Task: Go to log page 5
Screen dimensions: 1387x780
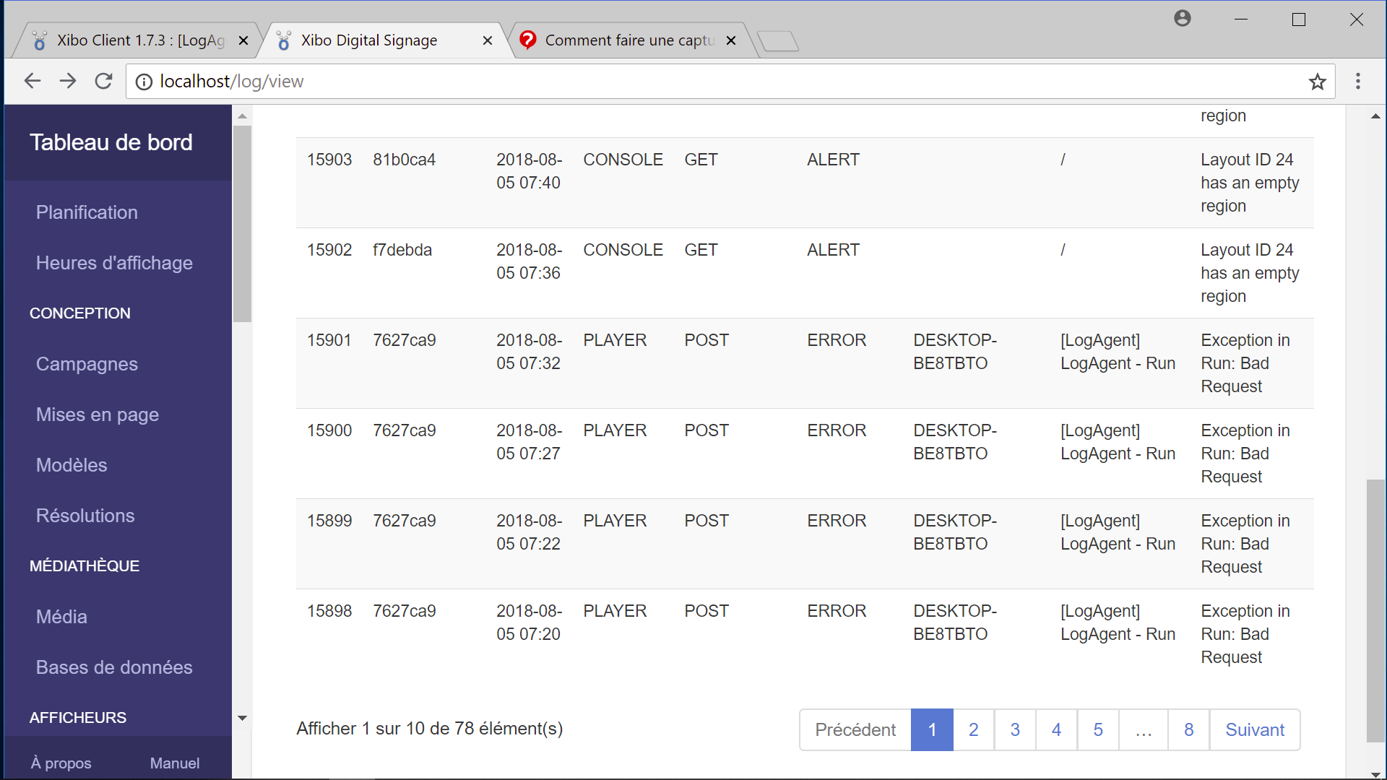Action: [1098, 730]
